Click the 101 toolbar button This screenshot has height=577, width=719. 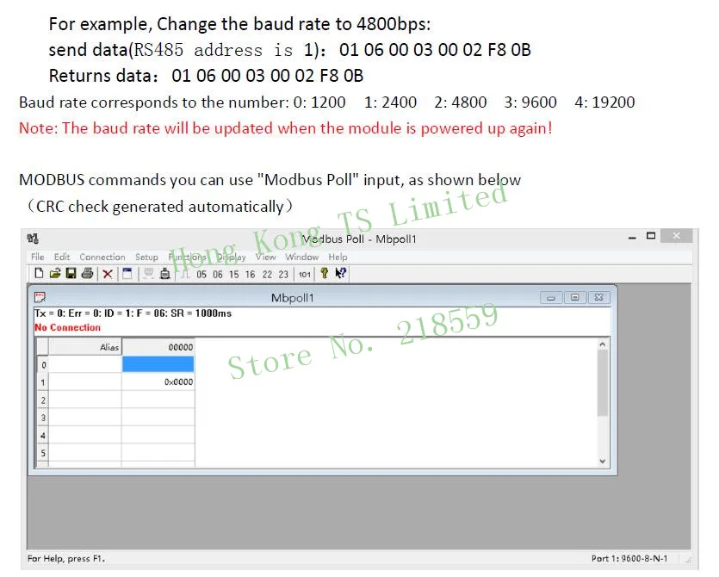(x=305, y=274)
